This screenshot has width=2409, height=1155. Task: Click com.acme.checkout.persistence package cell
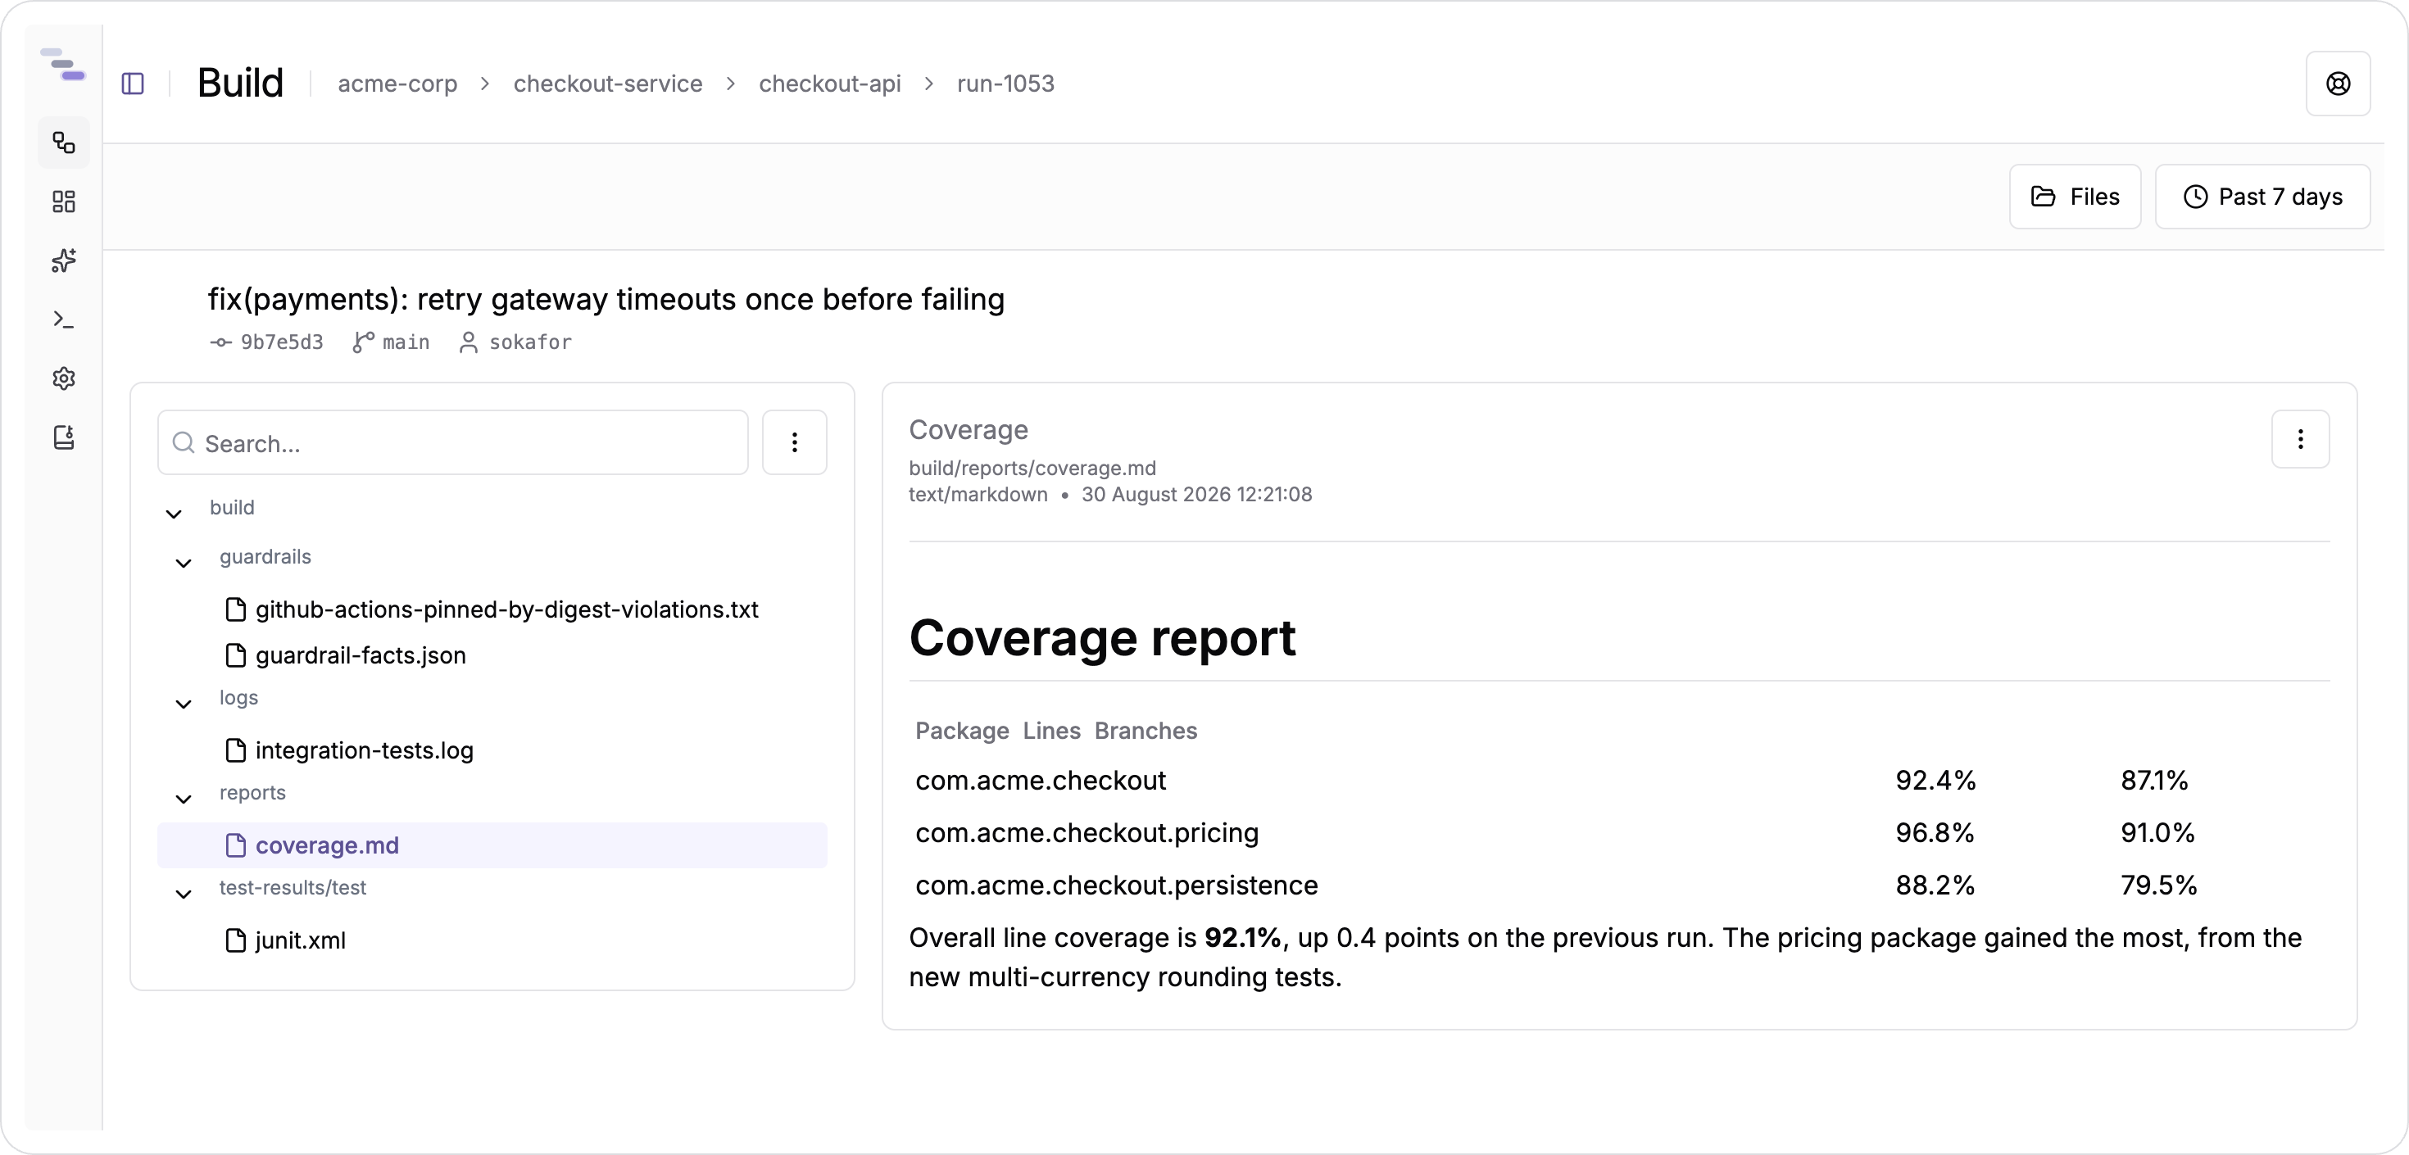[x=1117, y=885]
